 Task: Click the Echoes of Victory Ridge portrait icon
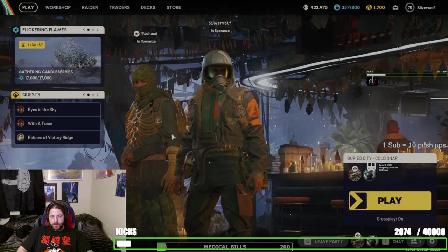coord(21,138)
